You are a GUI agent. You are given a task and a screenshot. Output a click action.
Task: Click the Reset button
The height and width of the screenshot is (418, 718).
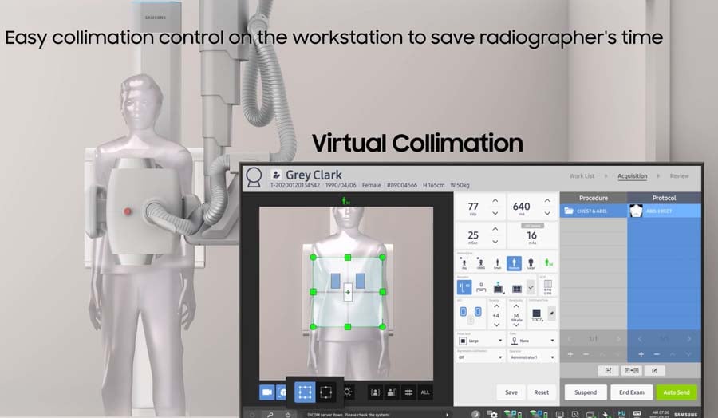(541, 392)
